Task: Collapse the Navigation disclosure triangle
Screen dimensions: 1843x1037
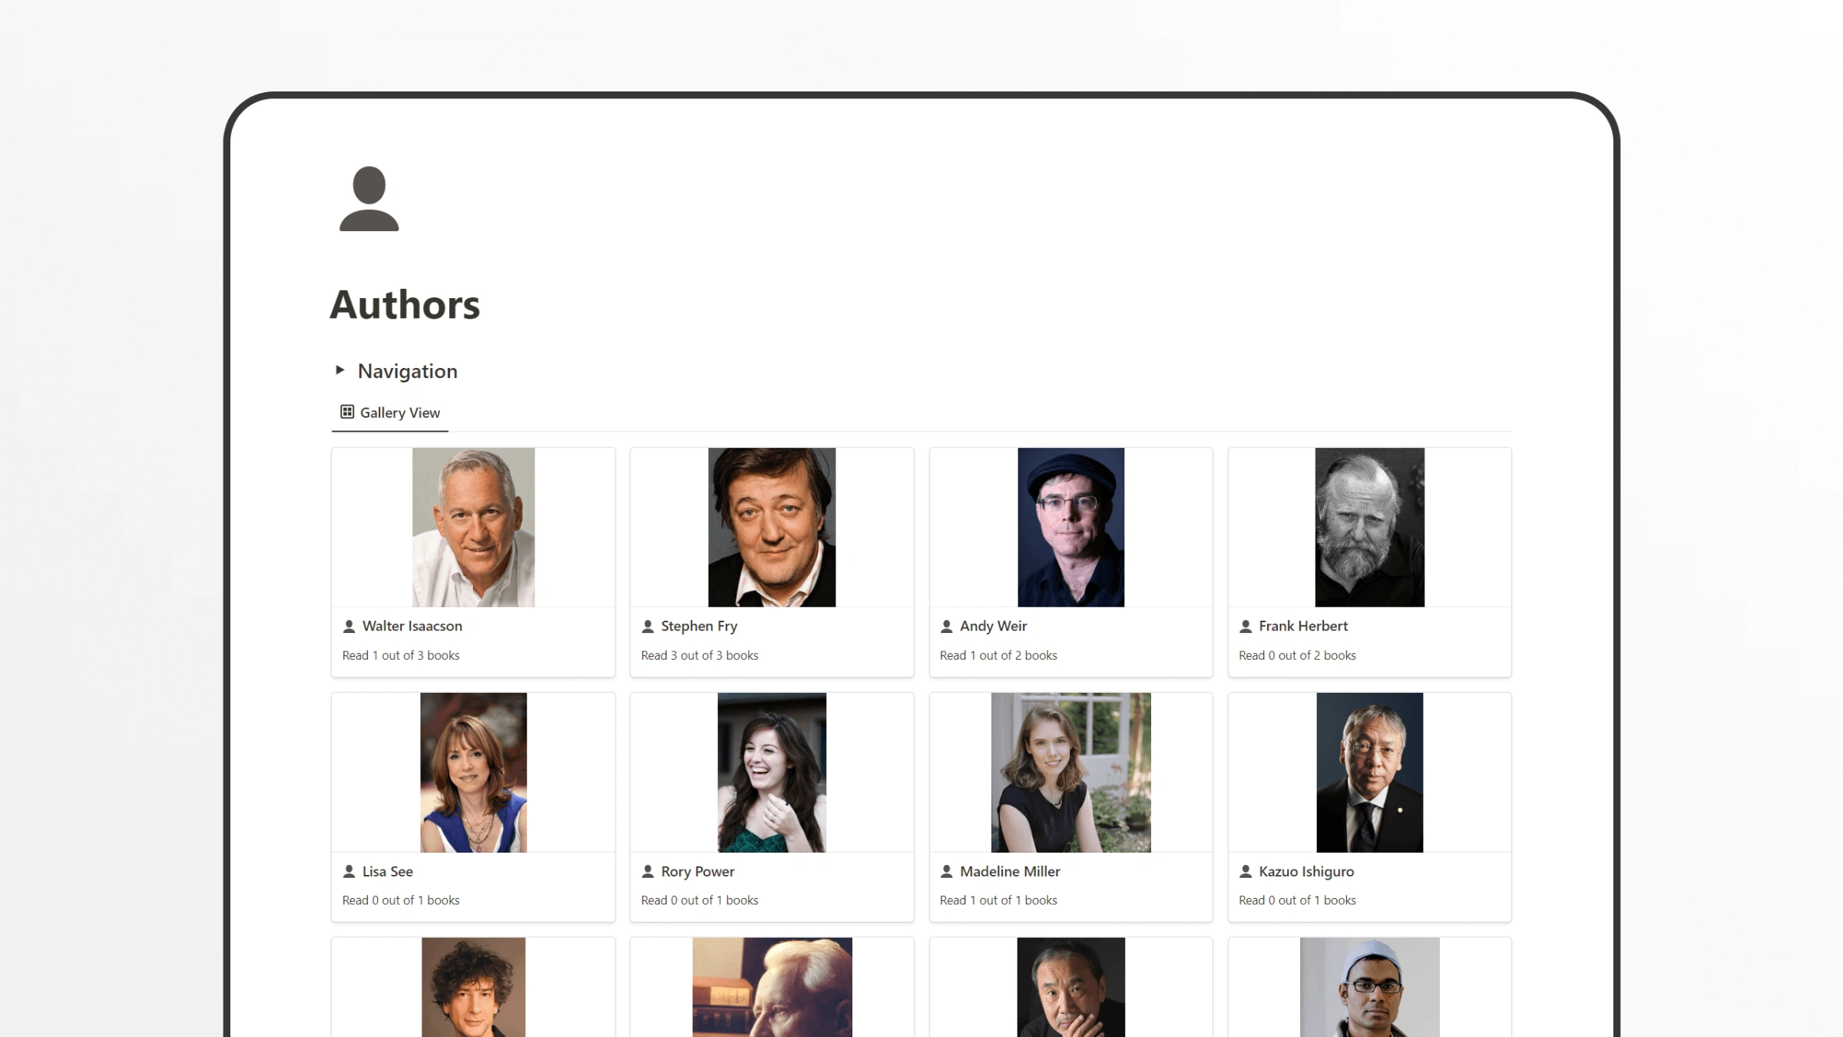Action: pyautogui.click(x=339, y=369)
